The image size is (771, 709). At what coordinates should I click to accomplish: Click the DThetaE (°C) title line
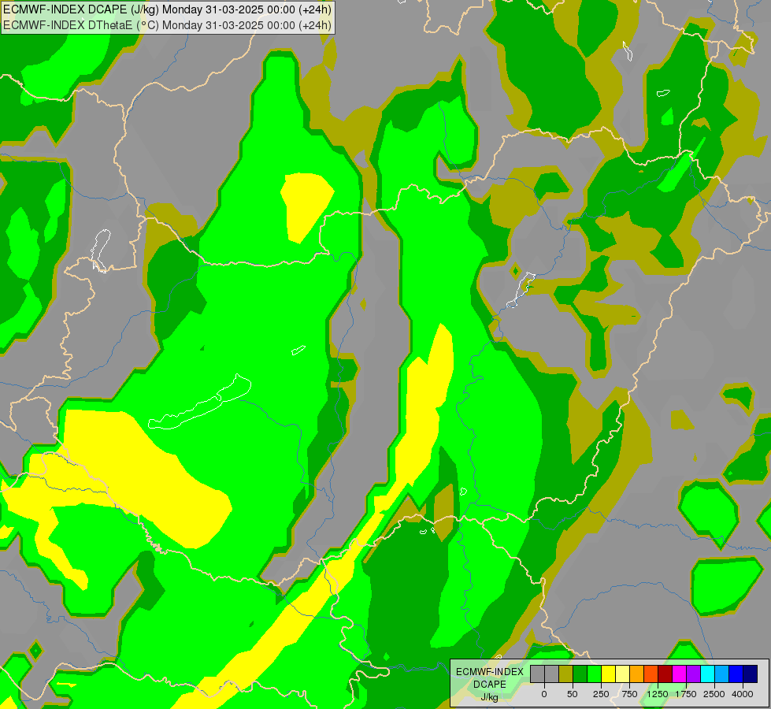167,25
